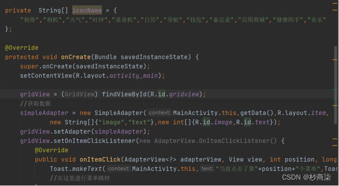
Task: Click the activity_main layout reference
Action: (134, 75)
